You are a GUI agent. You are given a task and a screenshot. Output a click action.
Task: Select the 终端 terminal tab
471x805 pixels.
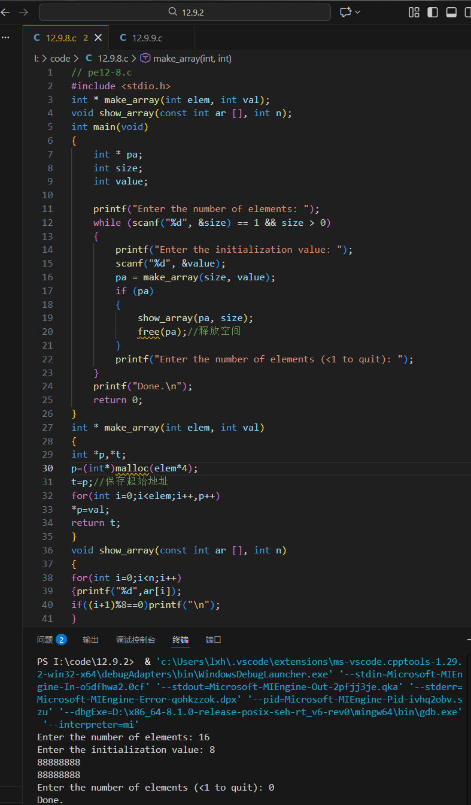[180, 640]
